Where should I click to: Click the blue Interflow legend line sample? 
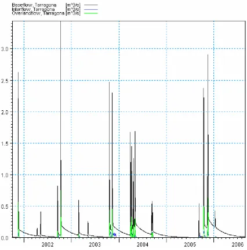coord(91,9)
